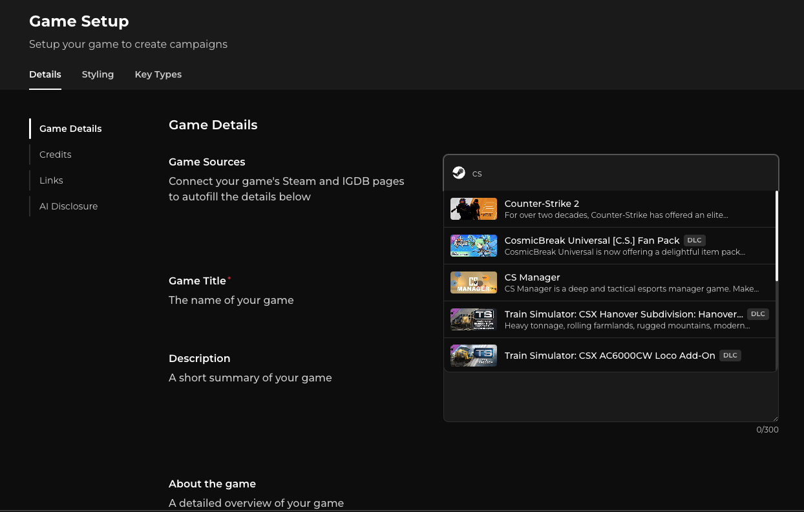Click DLC badge on CSX Hanover Subdivision result

click(x=758, y=314)
